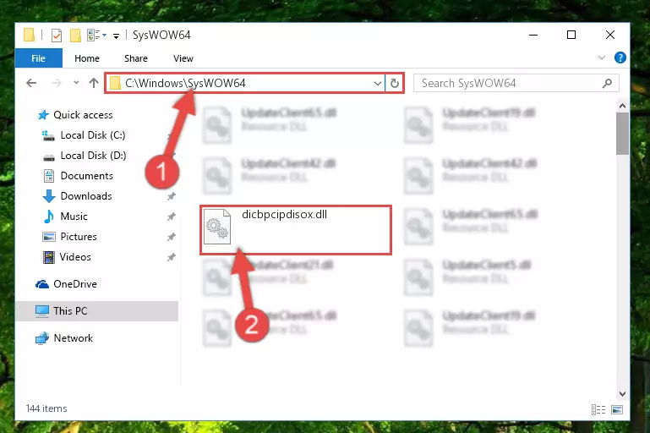Click the vertical scrollbar thumb

pos(622,134)
